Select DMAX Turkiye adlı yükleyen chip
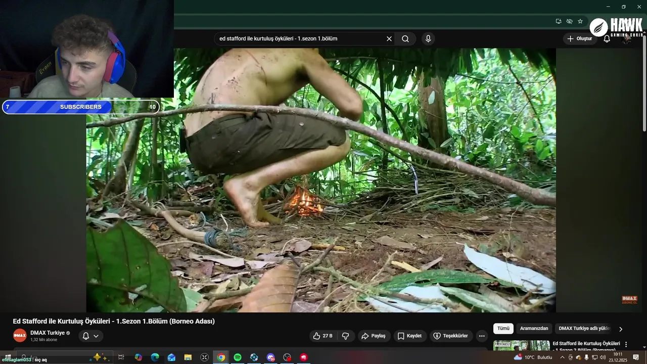 (584, 328)
